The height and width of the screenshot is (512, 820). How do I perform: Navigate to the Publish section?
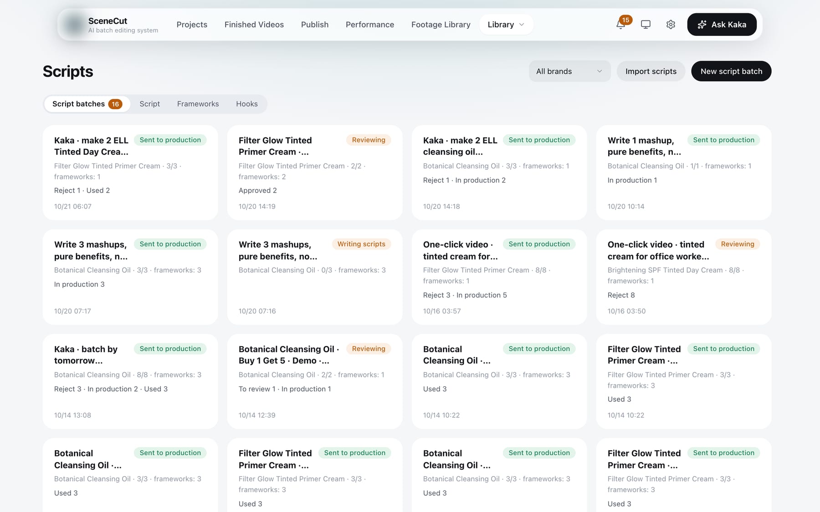(x=315, y=25)
